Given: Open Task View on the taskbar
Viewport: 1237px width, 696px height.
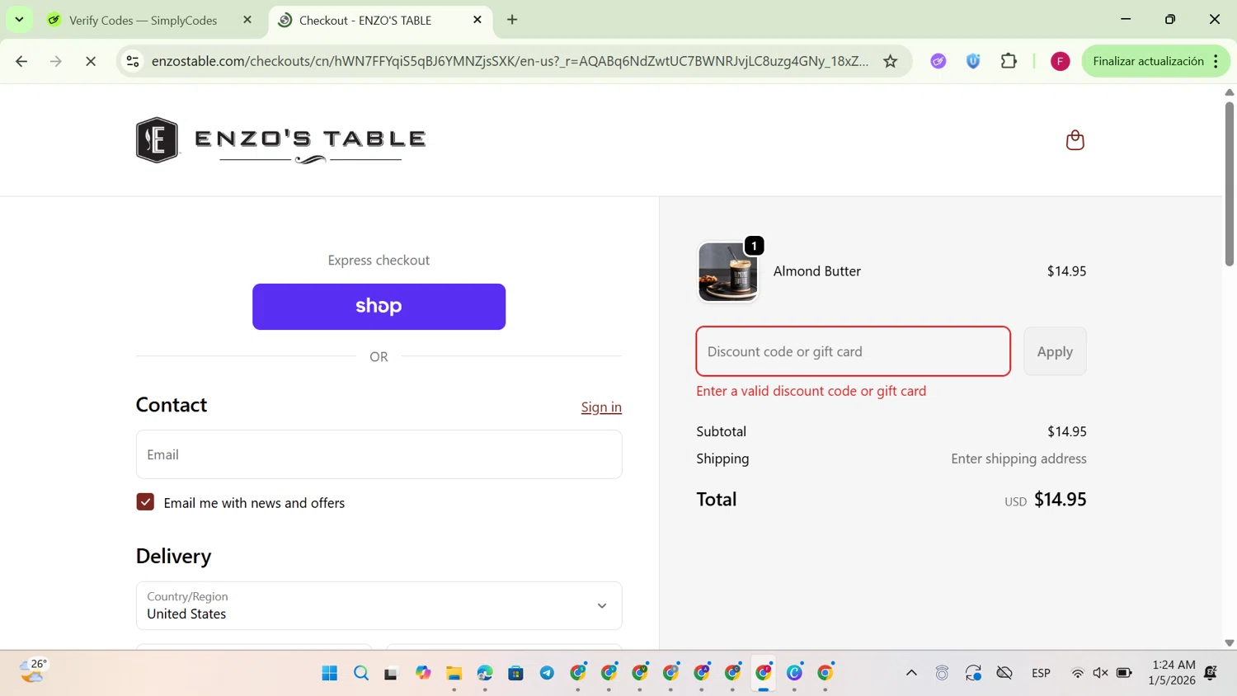Looking at the screenshot, I should click(391, 673).
